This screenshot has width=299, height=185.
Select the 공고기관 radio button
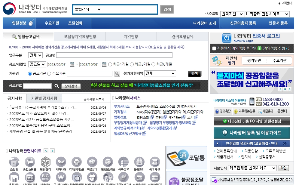30,74
